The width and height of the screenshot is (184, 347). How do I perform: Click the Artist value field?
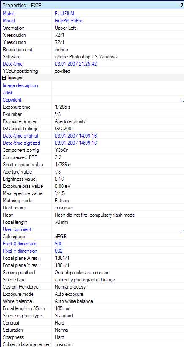118,93
